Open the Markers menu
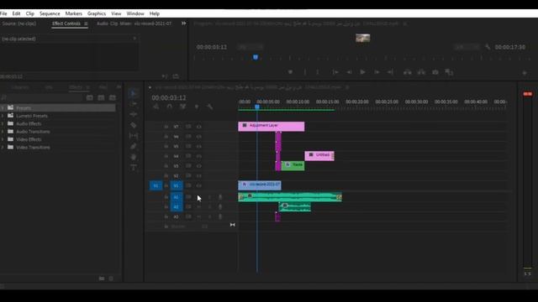 pyautogui.click(x=74, y=13)
